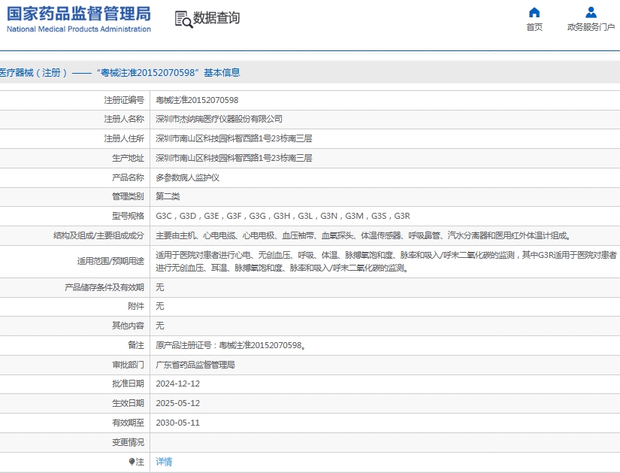Click the model list starting with G3C
620x473 pixels.
(283, 216)
